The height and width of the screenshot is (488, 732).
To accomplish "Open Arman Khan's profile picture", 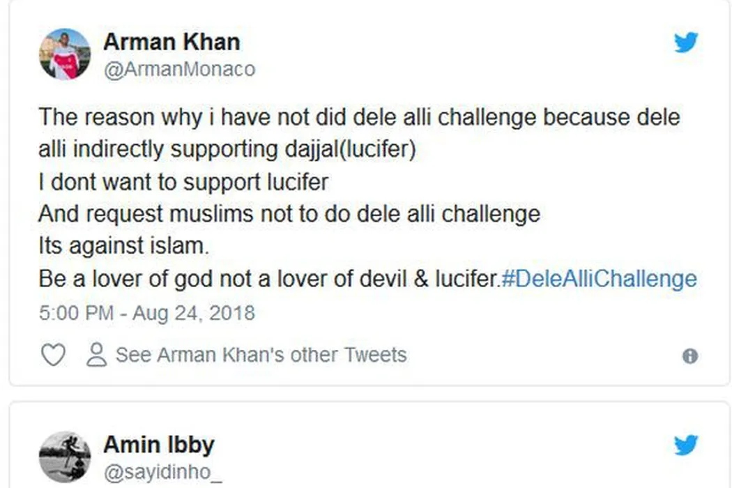I will (x=64, y=54).
